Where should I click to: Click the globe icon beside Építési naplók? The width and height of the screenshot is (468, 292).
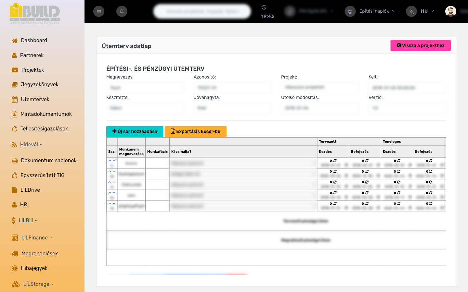(350, 11)
